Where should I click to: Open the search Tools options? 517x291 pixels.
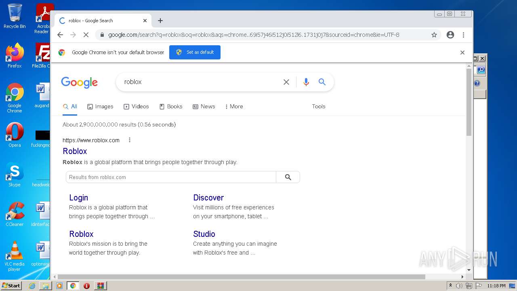pos(319,107)
